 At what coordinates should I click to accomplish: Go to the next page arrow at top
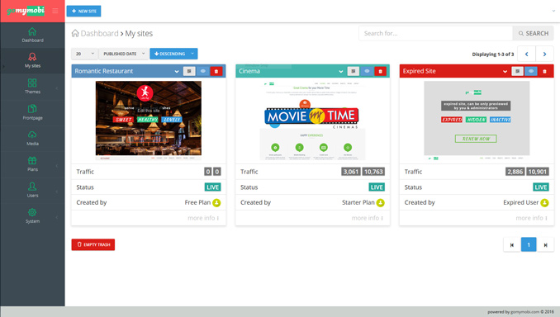point(544,54)
